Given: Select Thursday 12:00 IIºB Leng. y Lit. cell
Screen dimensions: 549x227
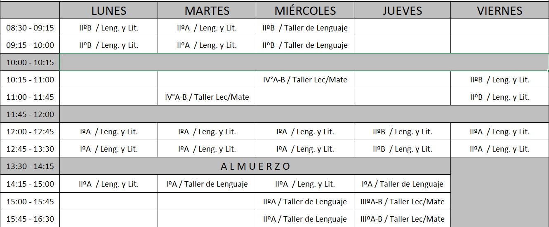Looking at the screenshot, I should pos(402,132).
